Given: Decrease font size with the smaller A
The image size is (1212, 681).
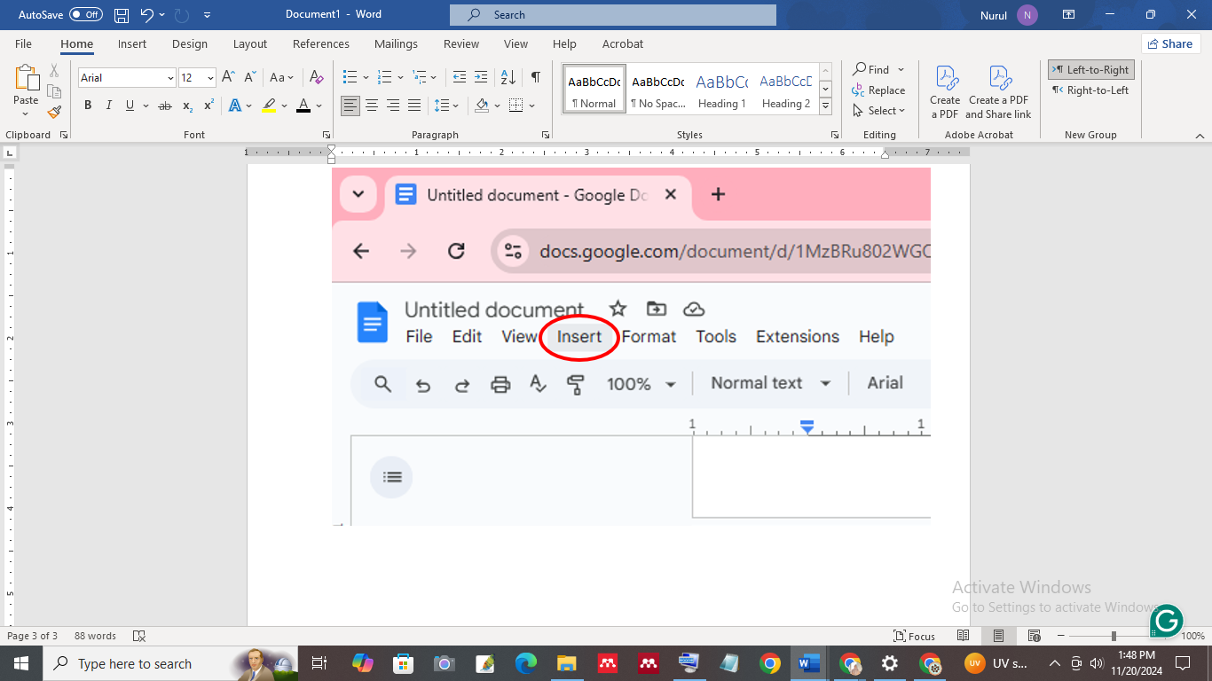Looking at the screenshot, I should tap(251, 78).
